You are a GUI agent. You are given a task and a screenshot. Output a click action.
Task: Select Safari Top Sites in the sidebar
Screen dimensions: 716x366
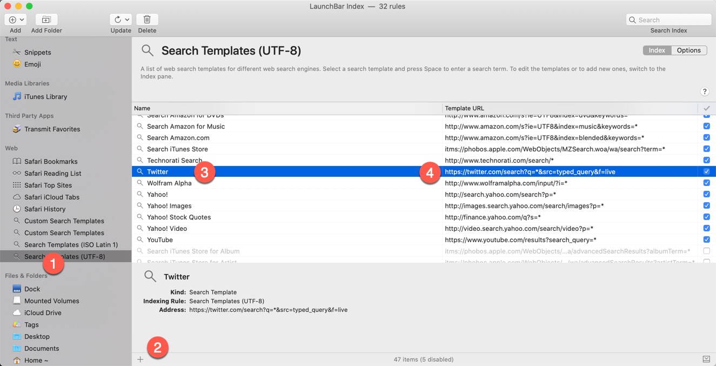tap(65, 185)
